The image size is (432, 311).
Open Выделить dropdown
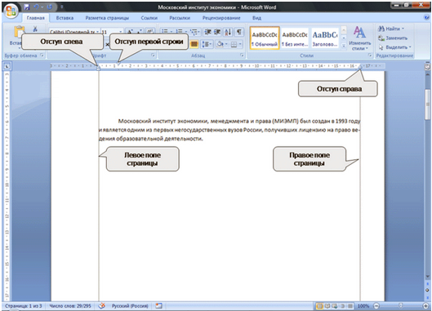tap(394, 47)
